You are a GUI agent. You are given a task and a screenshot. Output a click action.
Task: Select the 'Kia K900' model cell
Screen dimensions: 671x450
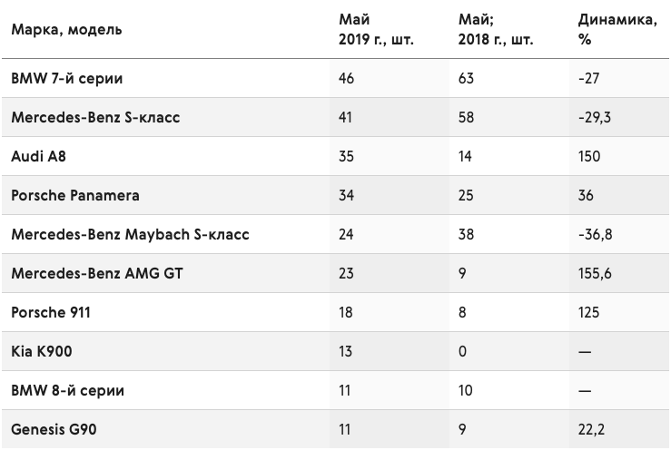42,351
